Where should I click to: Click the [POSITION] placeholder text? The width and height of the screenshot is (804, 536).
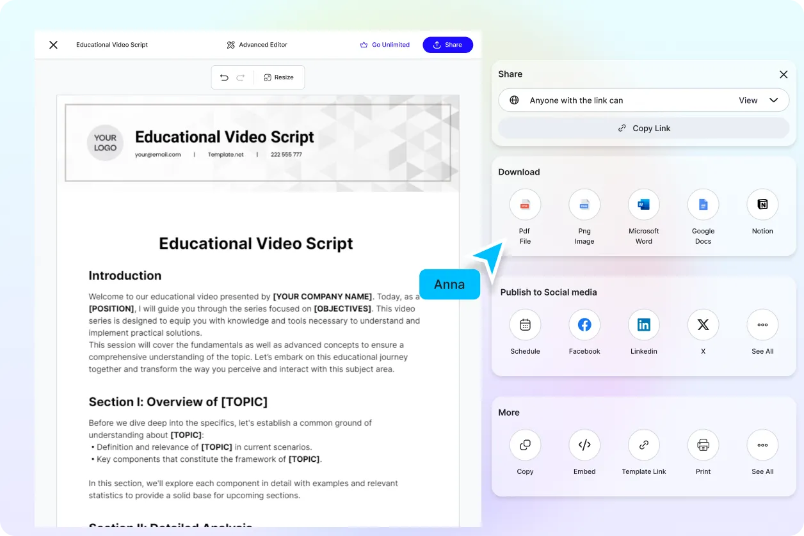click(x=112, y=309)
